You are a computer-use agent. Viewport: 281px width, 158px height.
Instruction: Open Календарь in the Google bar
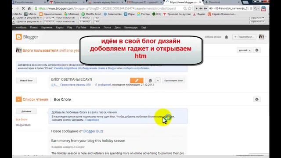pyautogui.click(x=131, y=27)
